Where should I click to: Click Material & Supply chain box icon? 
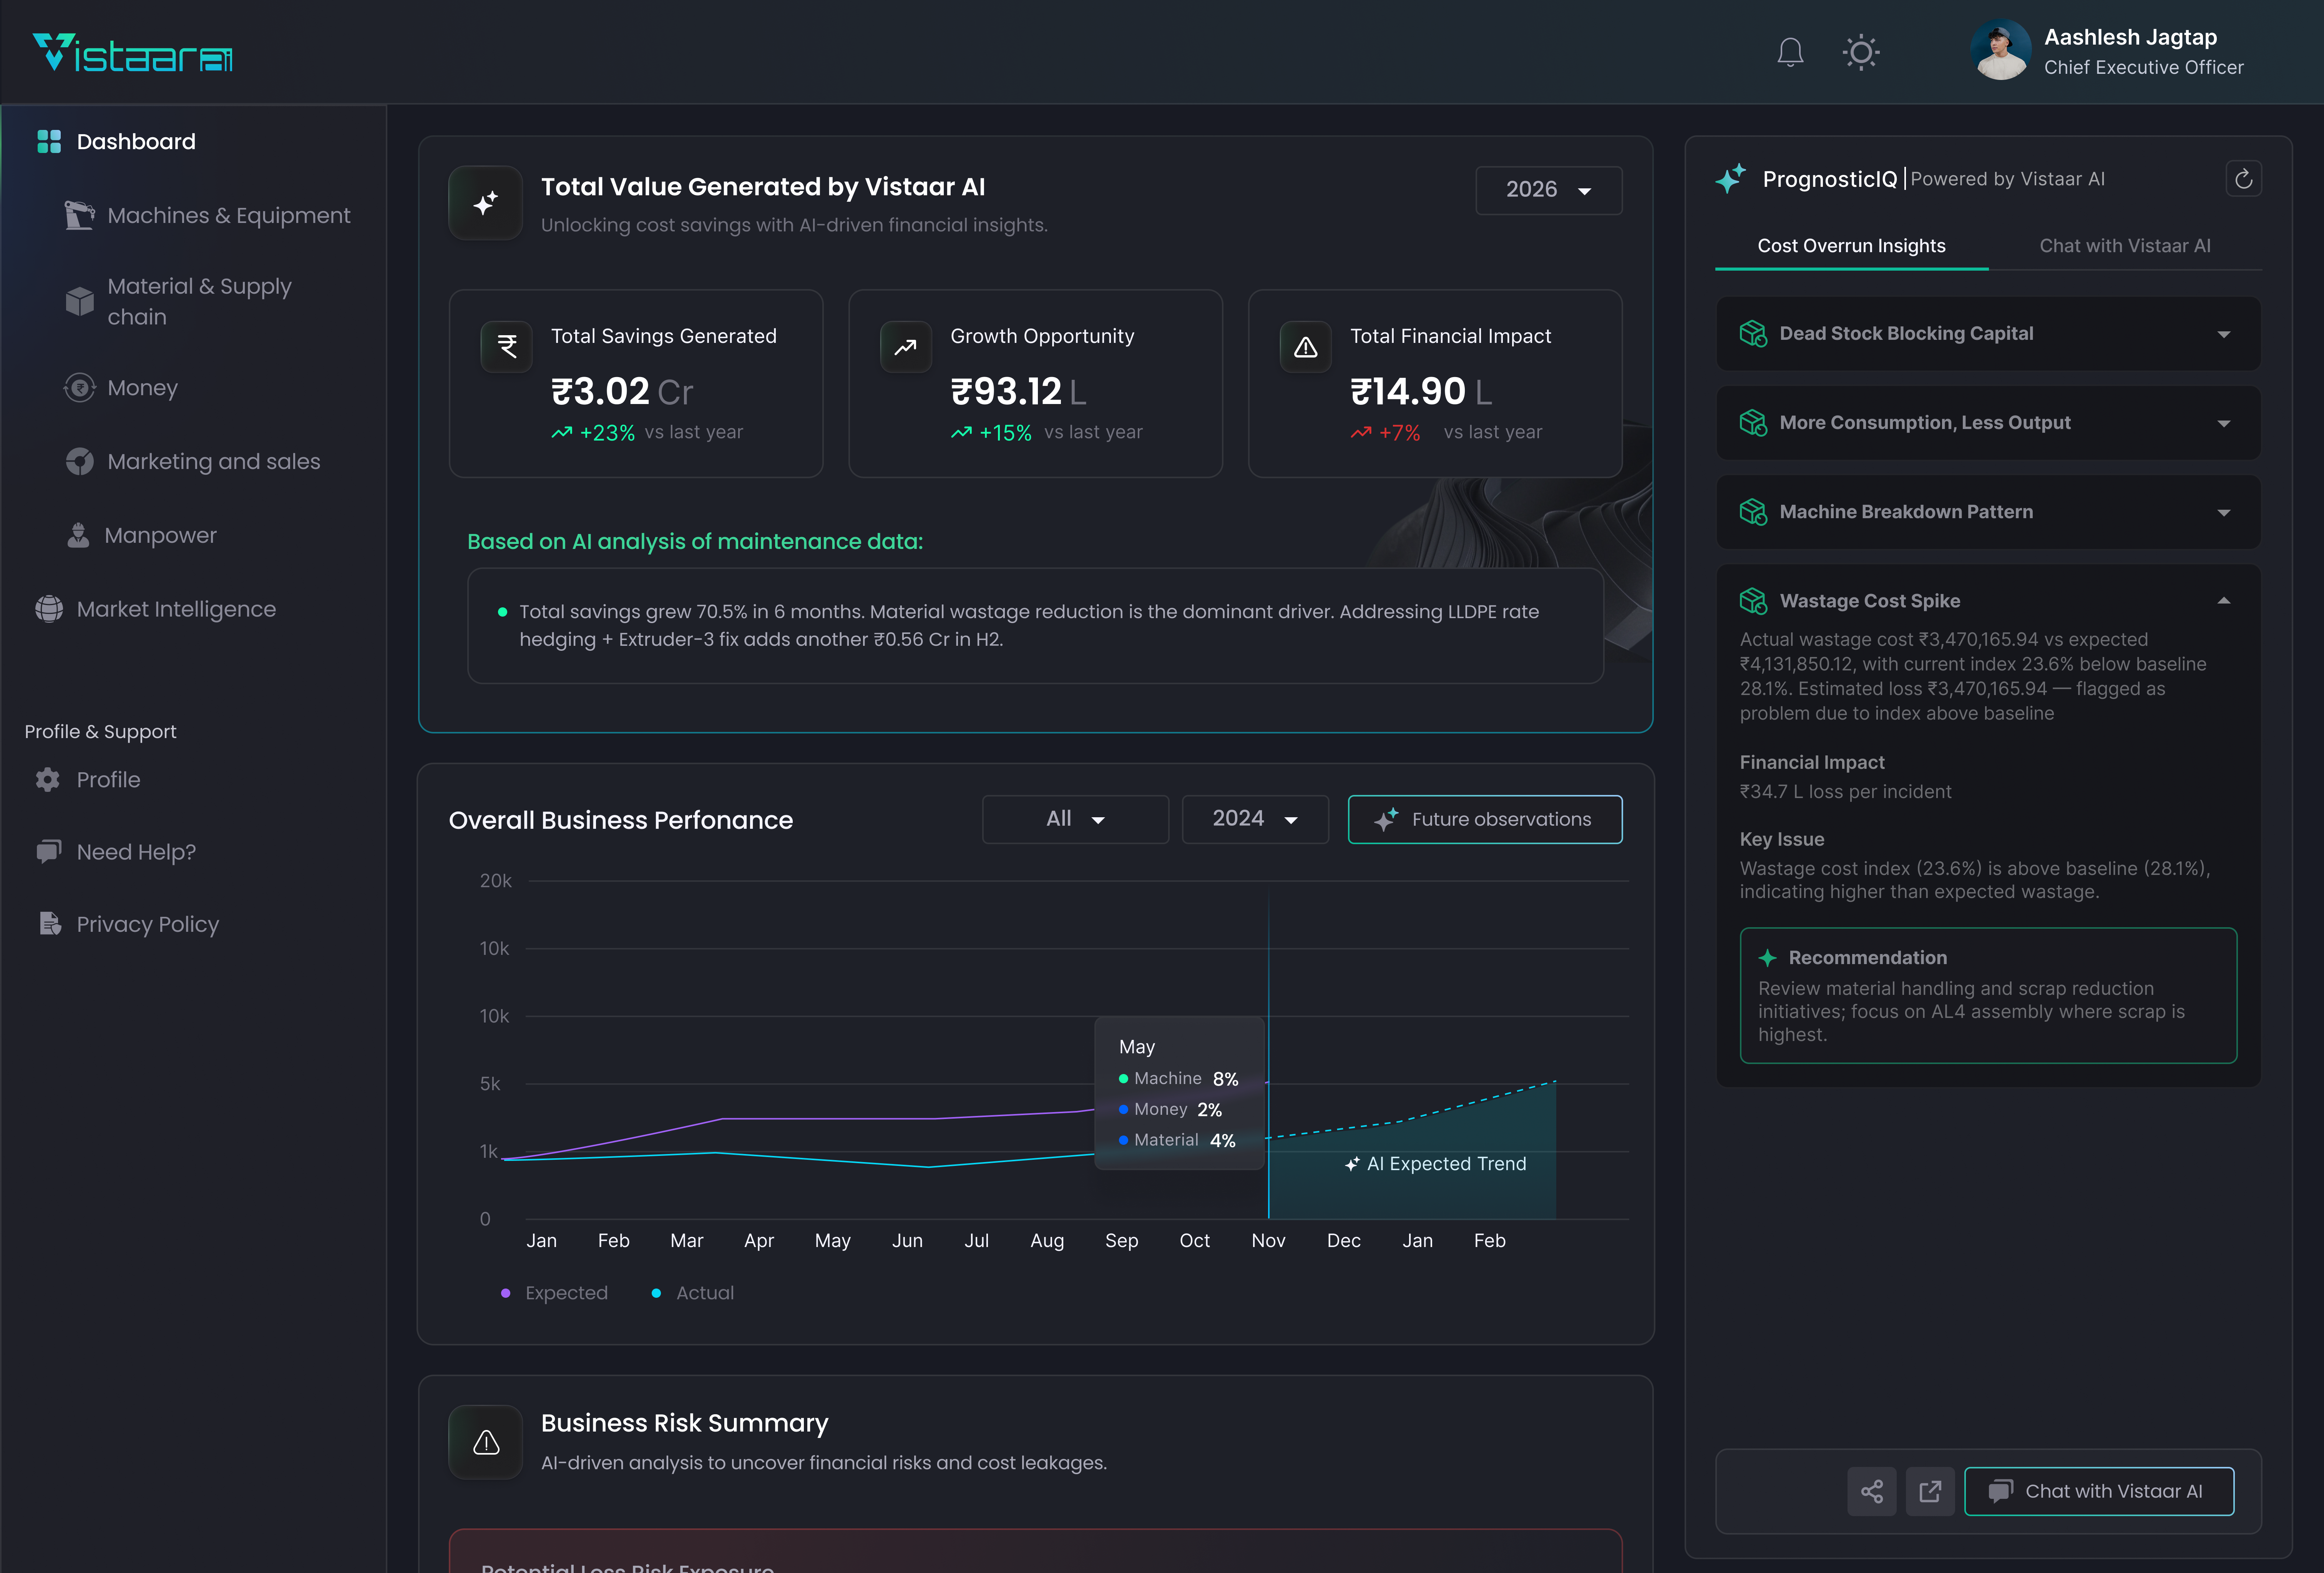click(79, 301)
